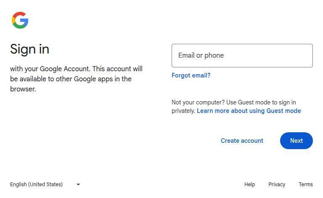Proceed to the next sign-in step
Screen dimensions: 323x198
(296, 141)
